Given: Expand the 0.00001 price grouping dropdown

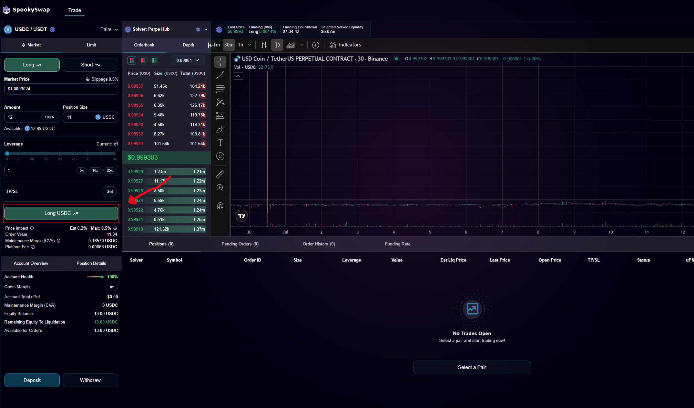Looking at the screenshot, I should 188,60.
